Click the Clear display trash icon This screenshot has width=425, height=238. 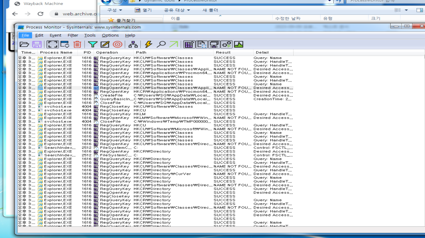click(x=77, y=44)
